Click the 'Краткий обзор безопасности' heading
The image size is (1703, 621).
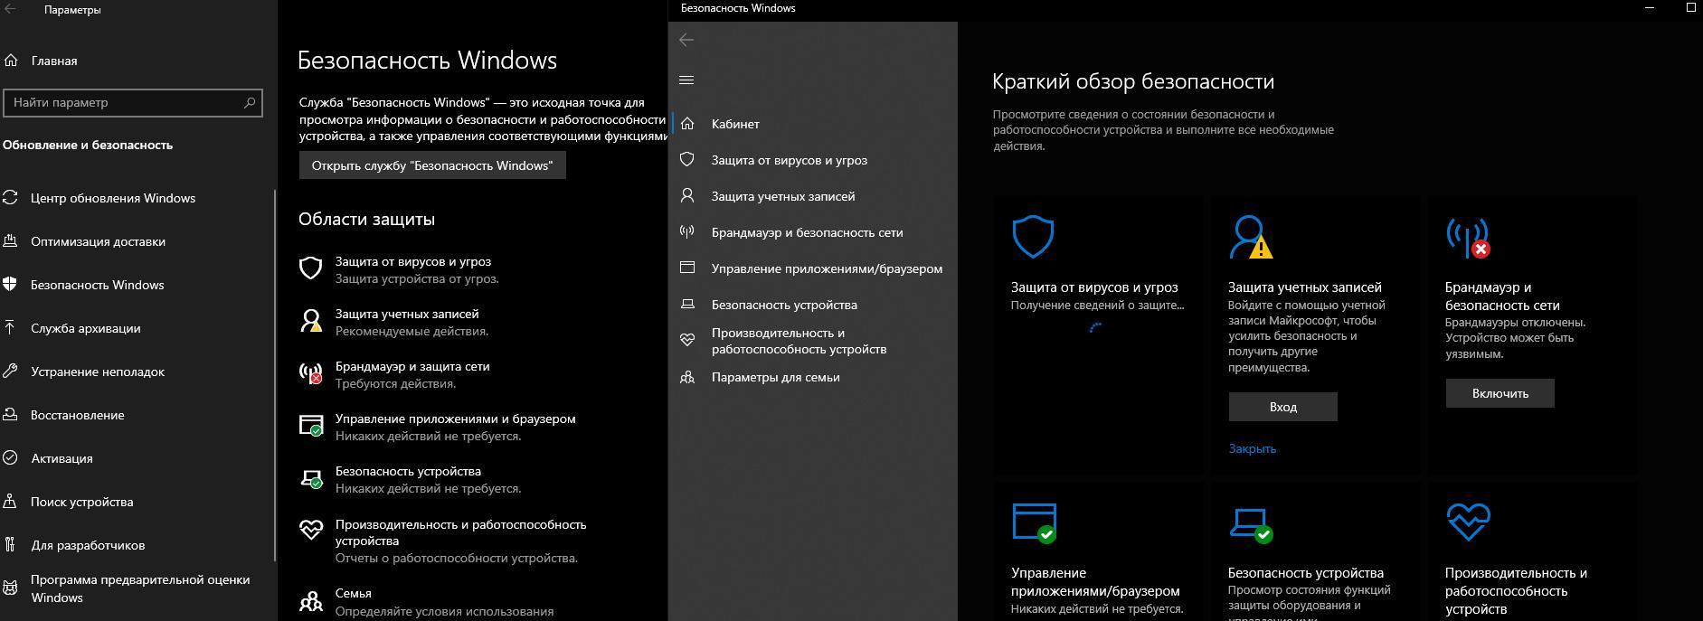coord(1133,81)
